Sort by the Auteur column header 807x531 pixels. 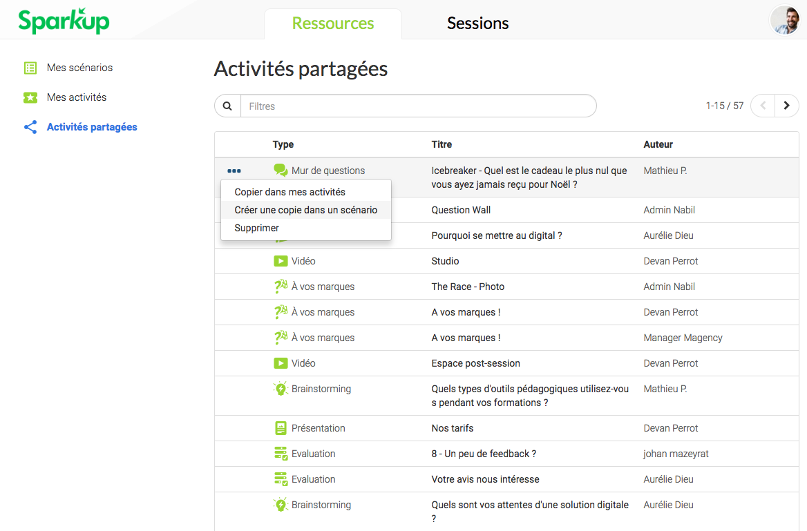coord(658,144)
